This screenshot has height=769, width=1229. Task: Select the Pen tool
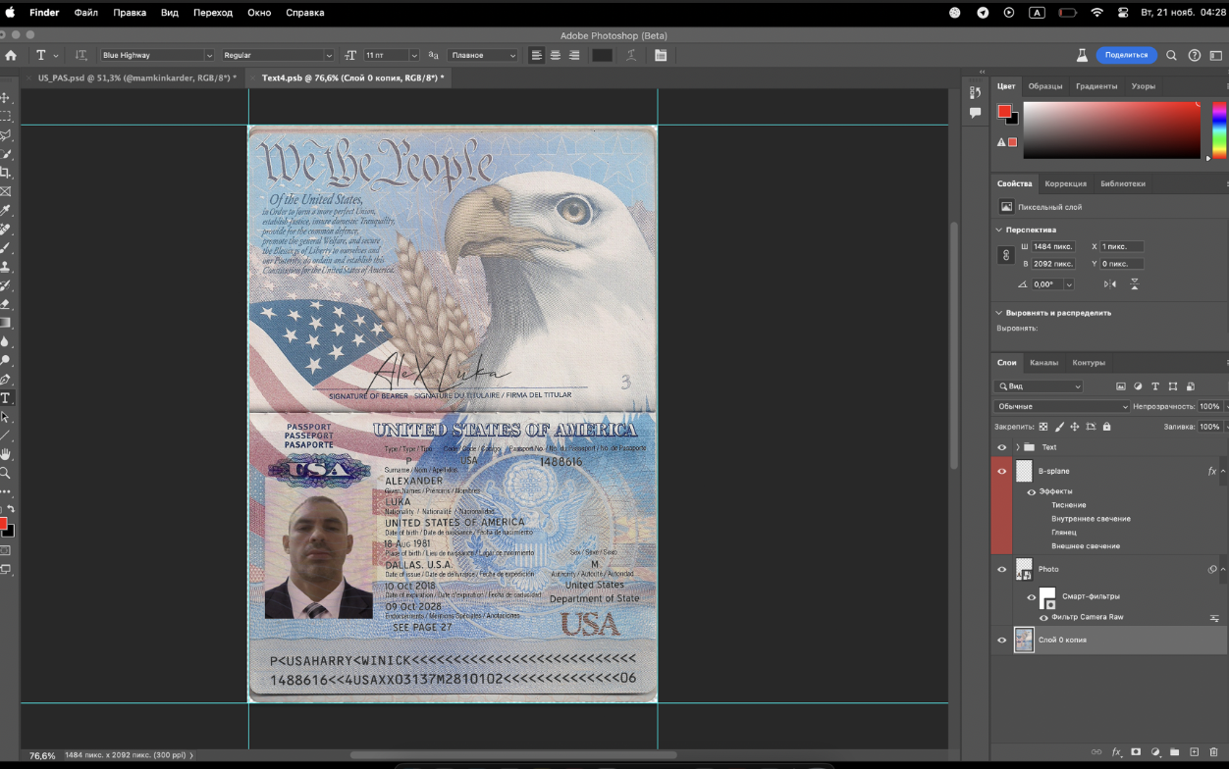(5, 379)
